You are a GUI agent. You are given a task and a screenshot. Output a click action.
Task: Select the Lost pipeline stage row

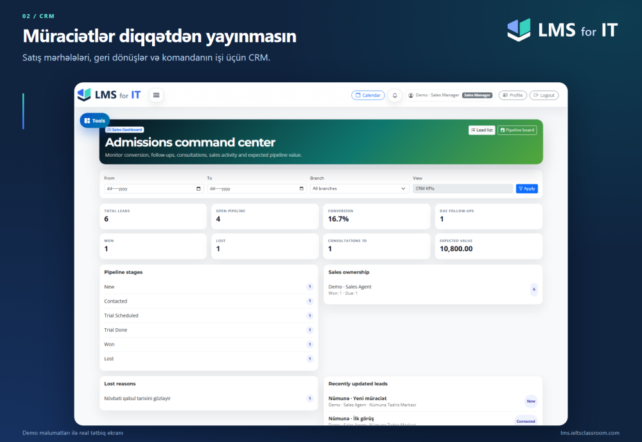(209, 358)
